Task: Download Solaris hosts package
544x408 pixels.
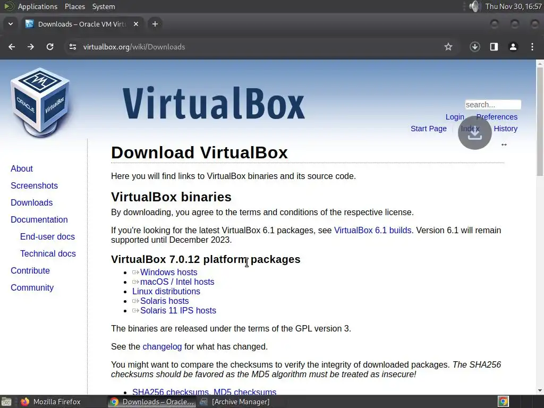Action: coord(165,301)
